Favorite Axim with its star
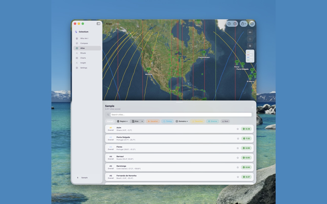This screenshot has width=327, height=204. click(x=238, y=129)
